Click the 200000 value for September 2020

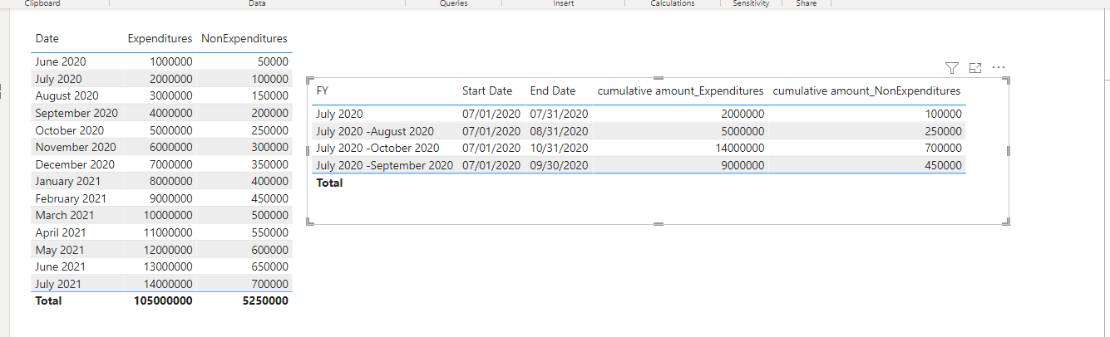[269, 113]
